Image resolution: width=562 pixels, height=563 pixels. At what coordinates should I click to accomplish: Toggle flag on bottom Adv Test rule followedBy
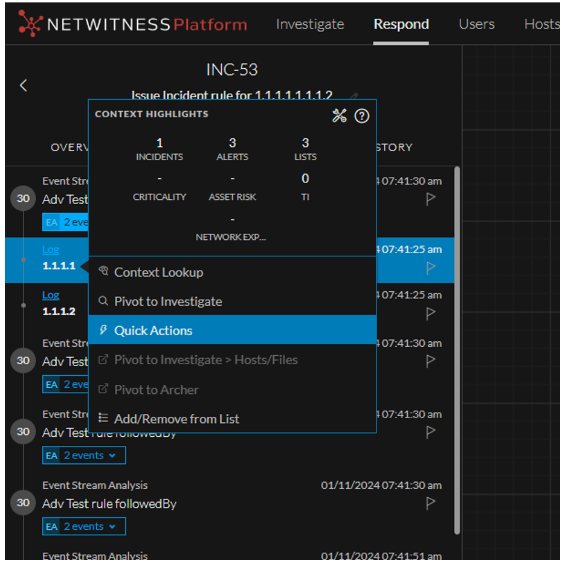(430, 503)
